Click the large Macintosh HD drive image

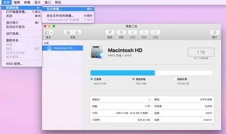click(97, 52)
